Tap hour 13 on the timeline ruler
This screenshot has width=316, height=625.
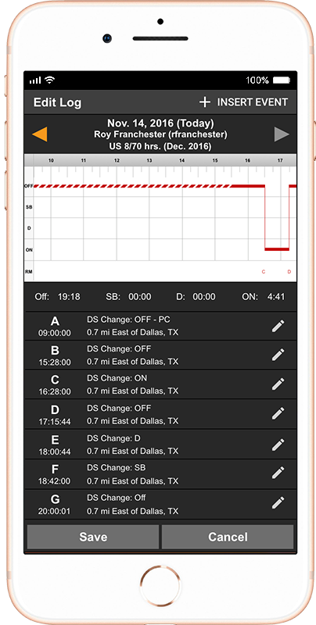[149, 160]
